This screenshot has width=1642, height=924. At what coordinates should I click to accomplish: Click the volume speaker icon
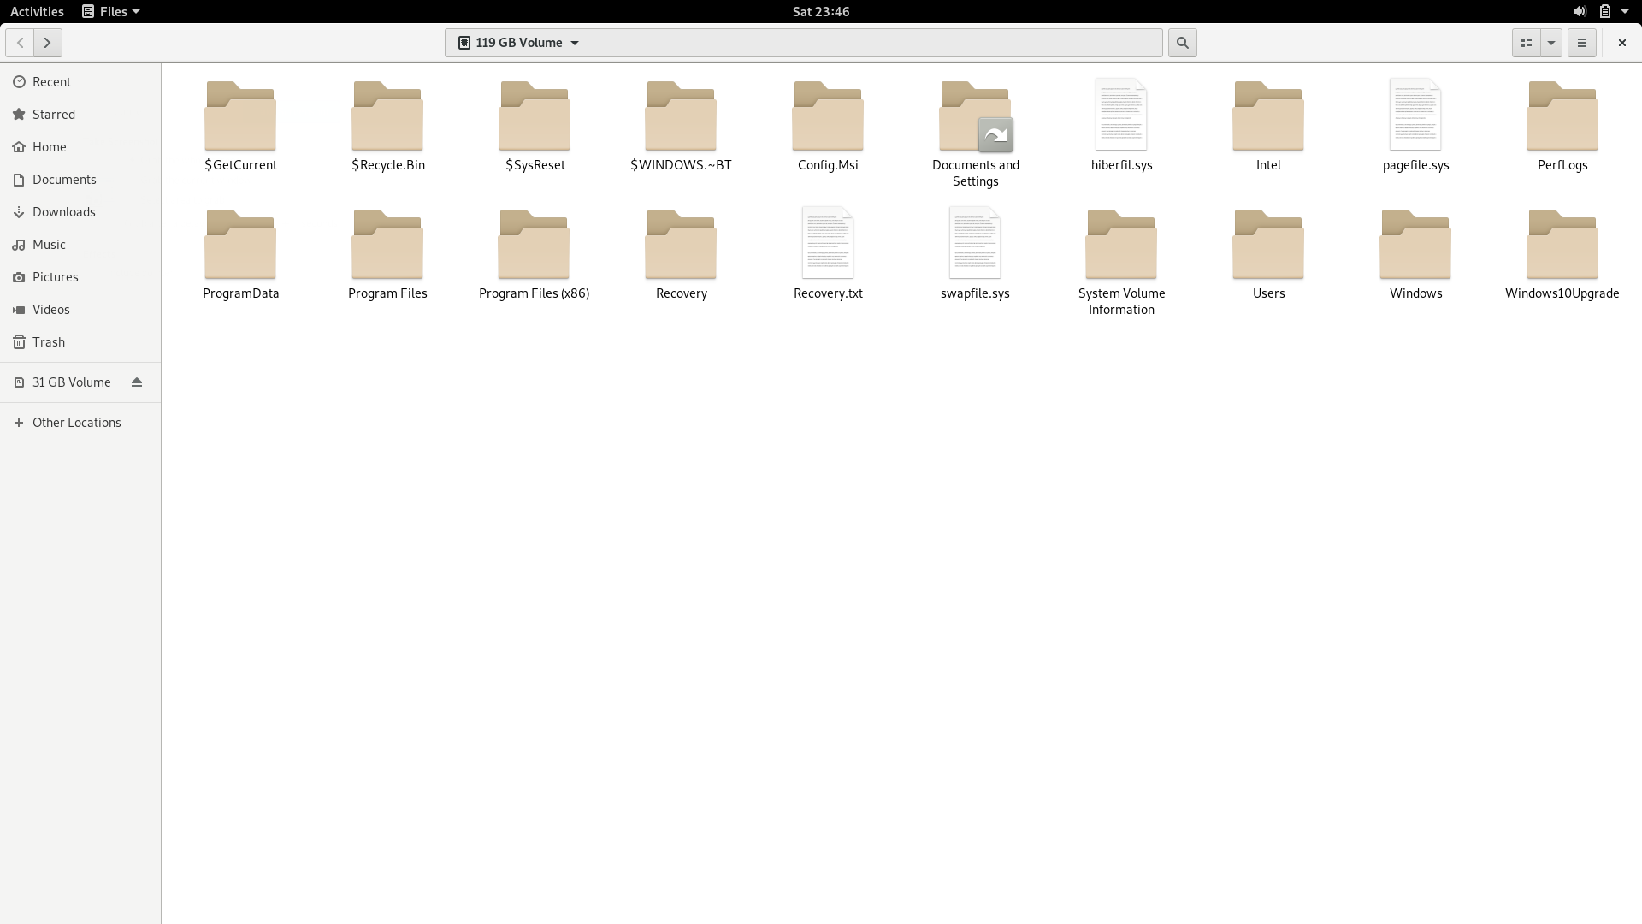(x=1579, y=11)
